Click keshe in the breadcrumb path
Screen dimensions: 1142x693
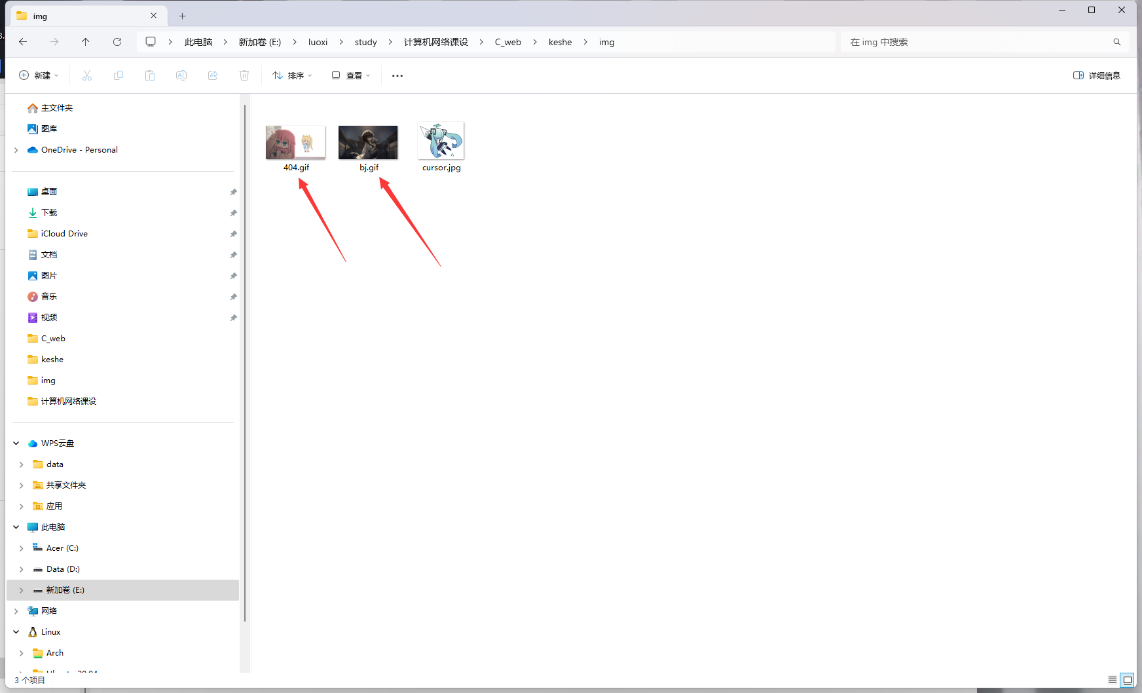(x=560, y=42)
